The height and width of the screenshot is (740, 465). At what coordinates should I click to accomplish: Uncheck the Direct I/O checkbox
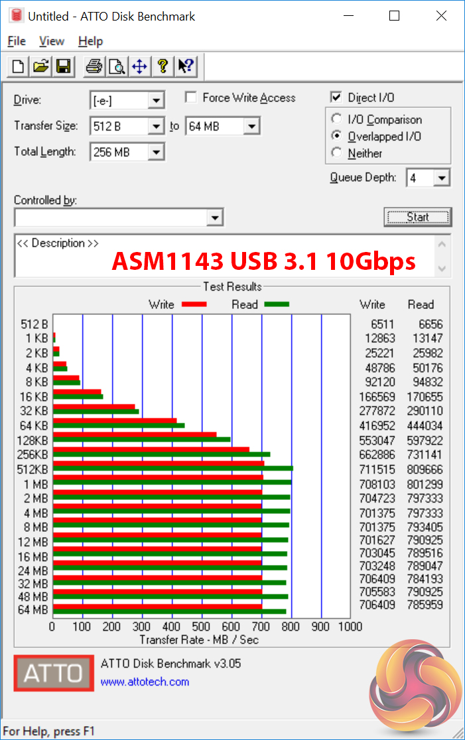point(336,97)
